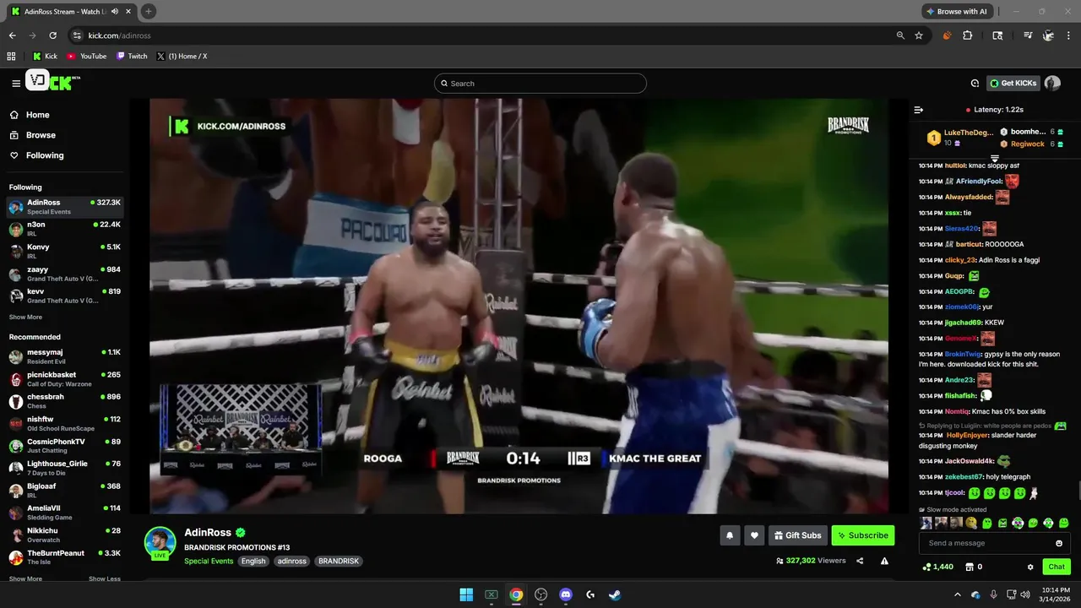1081x608 pixels.
Task: Open new browser tab
Action: [x=149, y=11]
